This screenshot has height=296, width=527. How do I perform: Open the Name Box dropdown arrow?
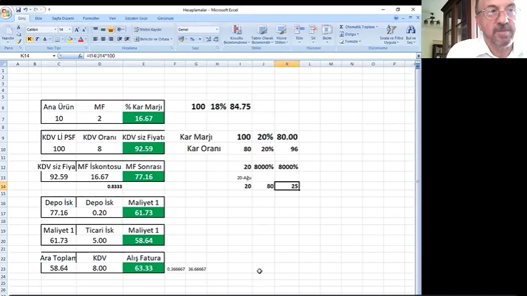(x=54, y=56)
